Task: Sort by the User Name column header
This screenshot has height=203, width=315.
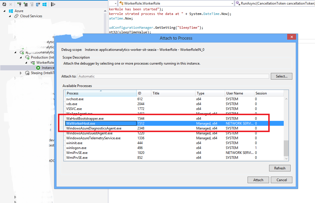Action: [x=240, y=93]
